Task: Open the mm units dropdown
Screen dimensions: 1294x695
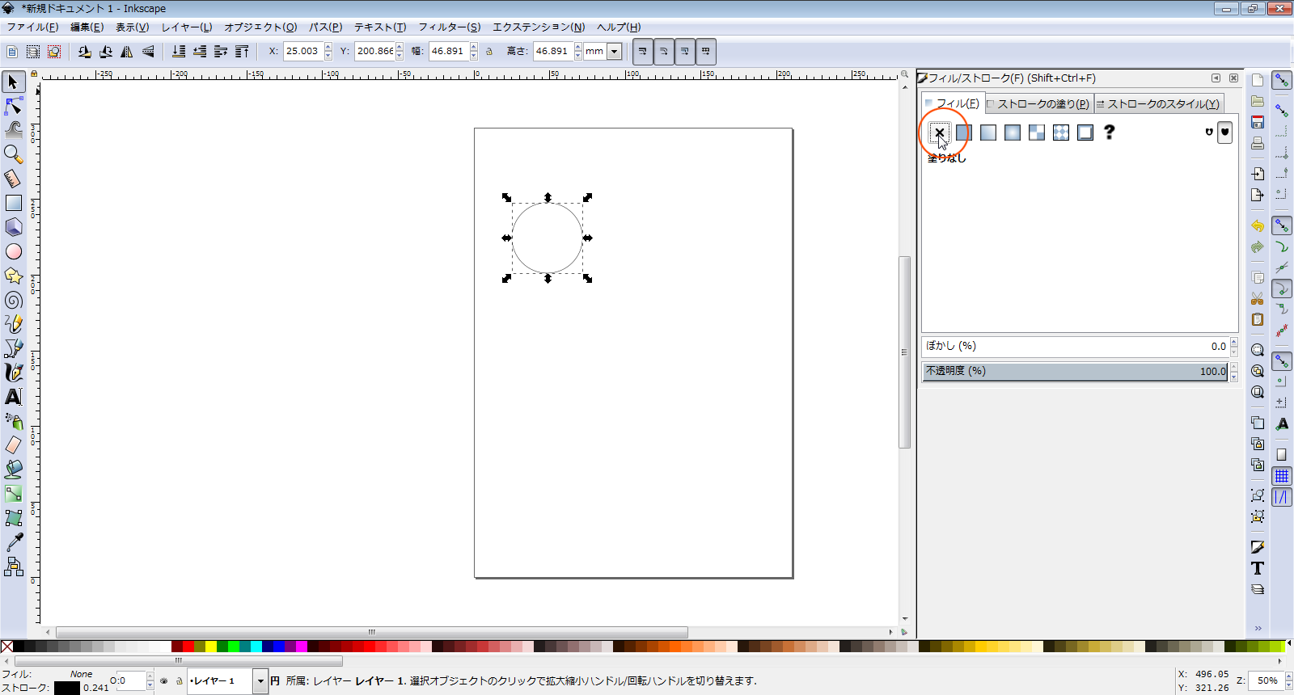Action: 614,51
